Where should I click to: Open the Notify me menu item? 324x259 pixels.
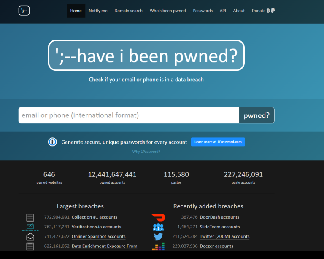pyautogui.click(x=98, y=11)
